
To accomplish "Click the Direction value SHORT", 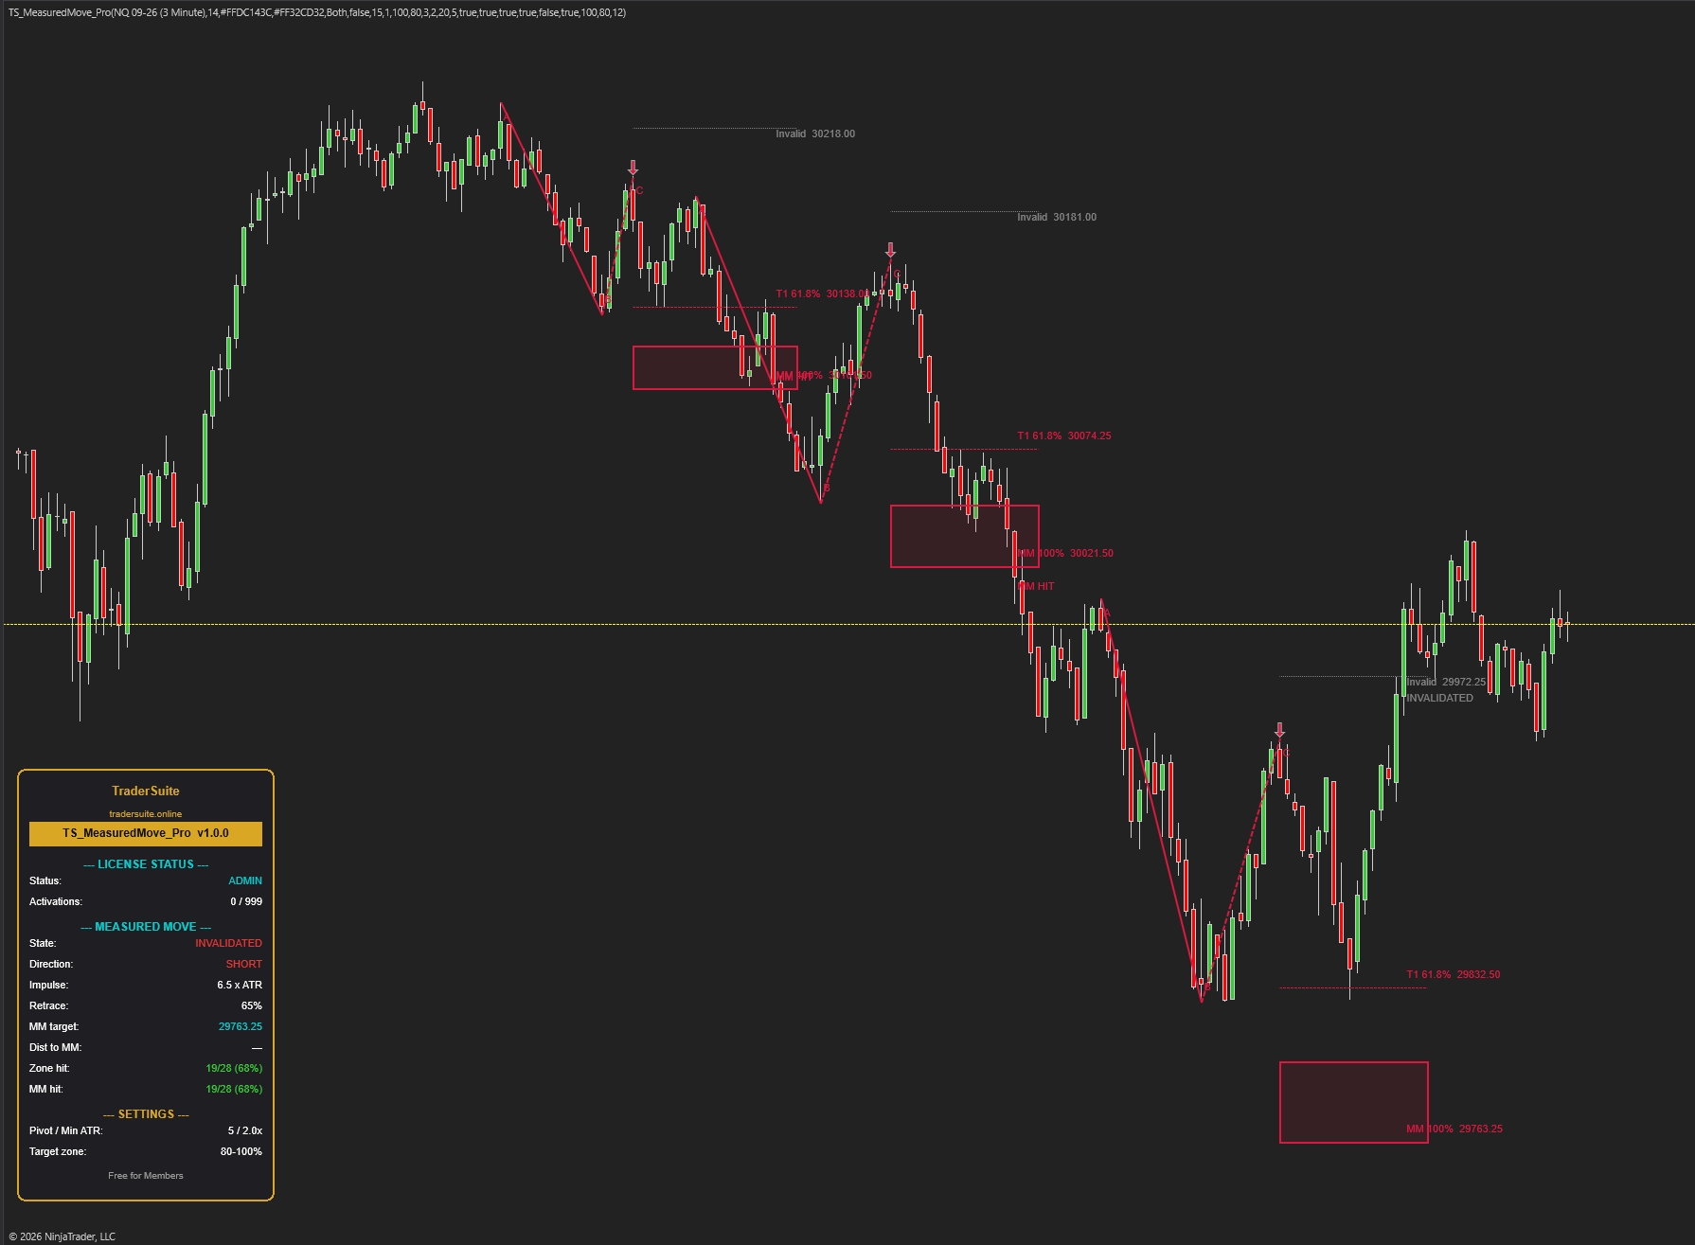I will pos(243,964).
